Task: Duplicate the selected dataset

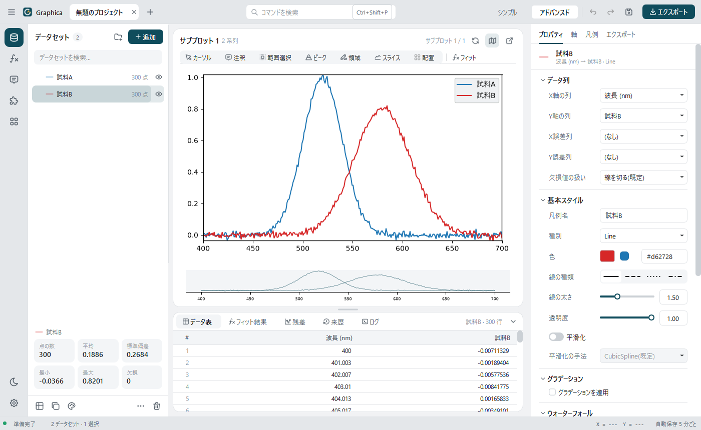Action: tap(56, 406)
